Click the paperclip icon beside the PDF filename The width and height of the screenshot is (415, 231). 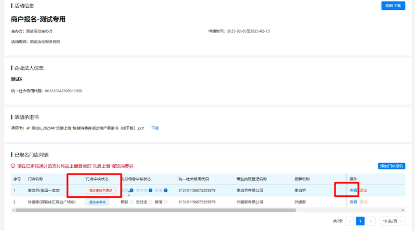(x=28, y=128)
